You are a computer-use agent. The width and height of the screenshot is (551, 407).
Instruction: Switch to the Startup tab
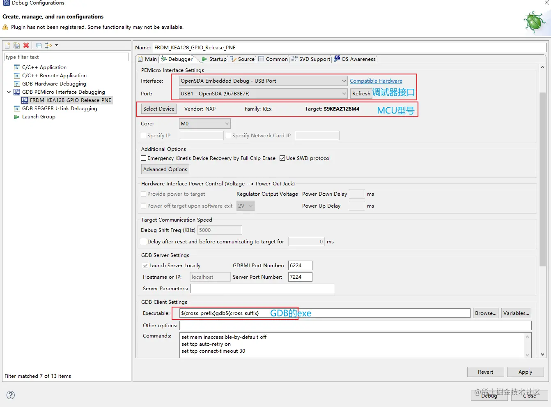(214, 59)
